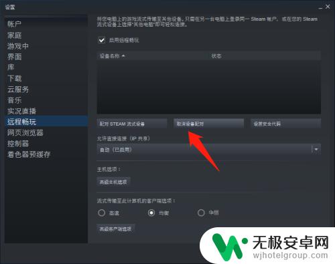Select the 均衡 radio button
335x264 pixels.
point(151,213)
